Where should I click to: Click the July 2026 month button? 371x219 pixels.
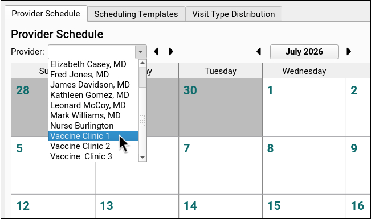pos(304,52)
